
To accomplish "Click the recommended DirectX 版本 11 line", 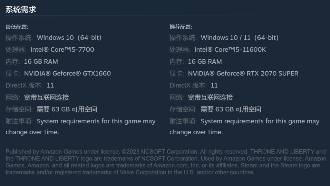I will tap(194, 85).
